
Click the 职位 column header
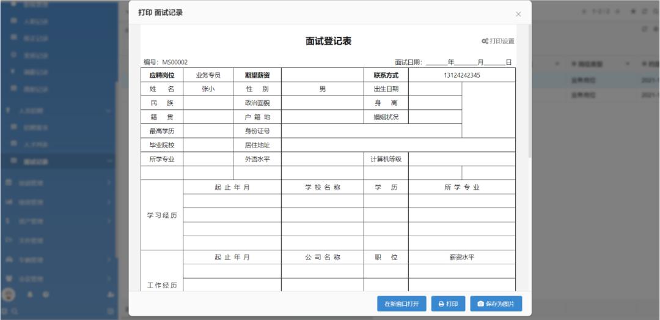386,257
